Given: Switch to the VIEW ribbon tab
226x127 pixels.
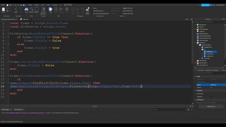Looking at the screenshot, I should pos(48,5).
